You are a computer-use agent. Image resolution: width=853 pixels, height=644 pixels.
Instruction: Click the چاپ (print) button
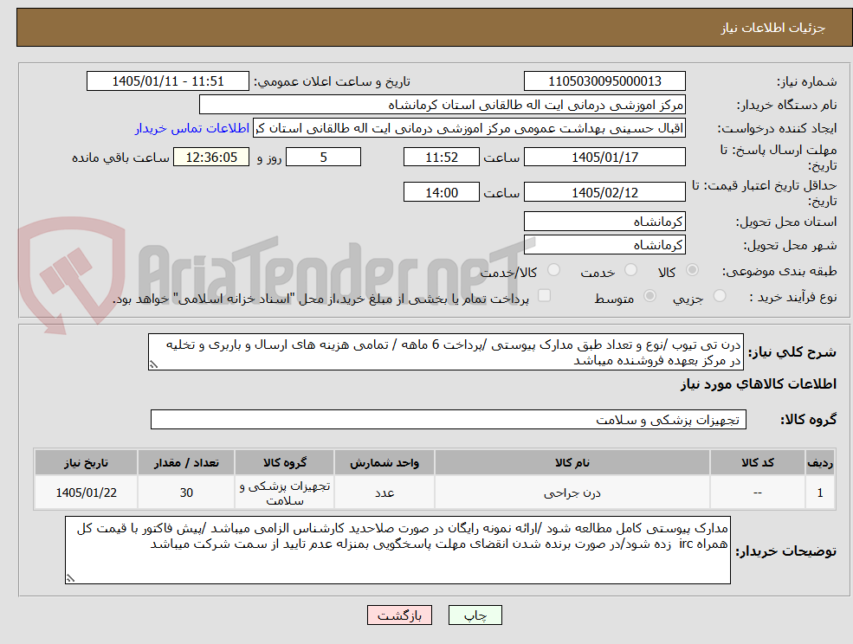[475, 615]
